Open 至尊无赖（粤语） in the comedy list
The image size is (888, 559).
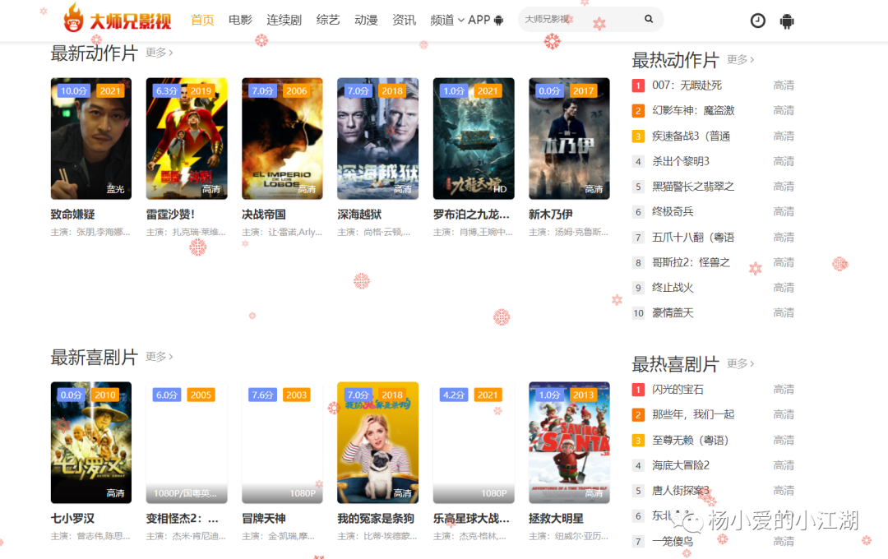(691, 440)
